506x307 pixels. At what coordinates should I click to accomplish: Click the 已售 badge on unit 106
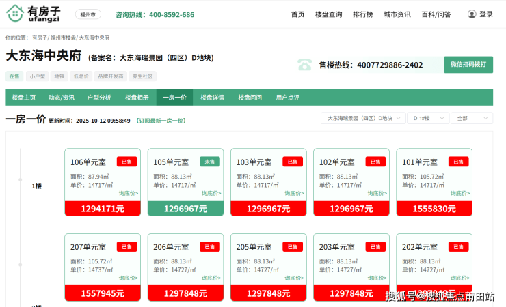[126, 162]
